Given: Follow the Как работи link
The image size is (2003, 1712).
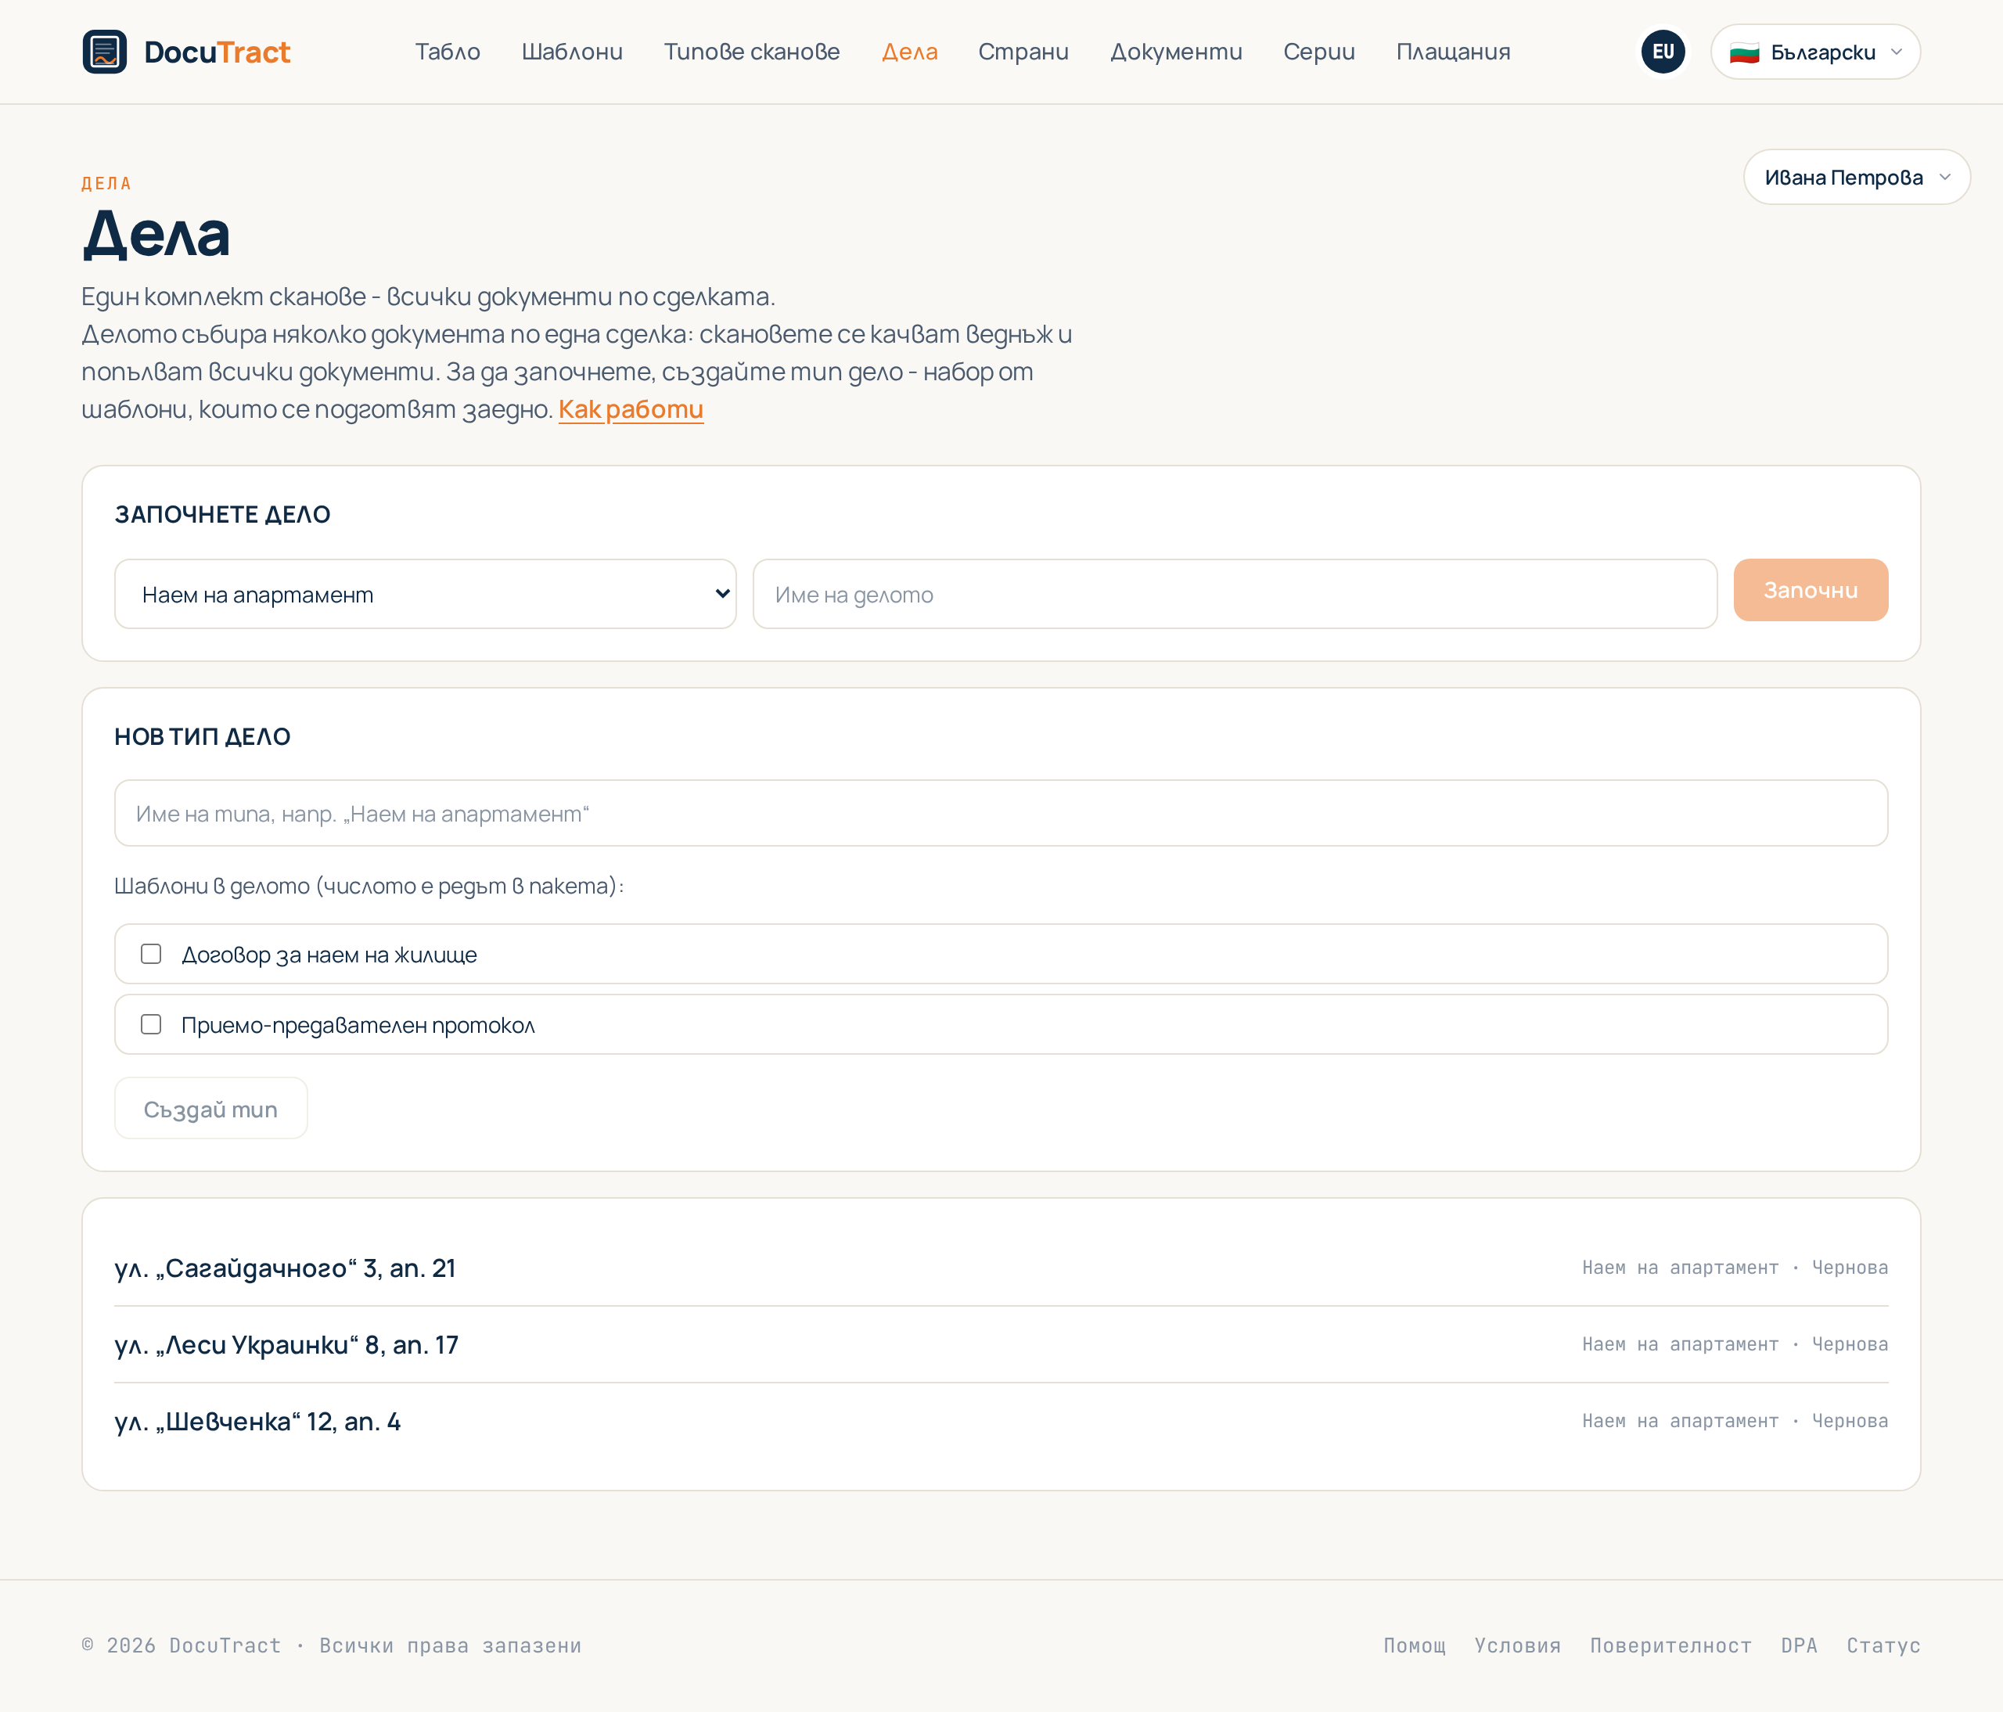Looking at the screenshot, I should (631, 409).
